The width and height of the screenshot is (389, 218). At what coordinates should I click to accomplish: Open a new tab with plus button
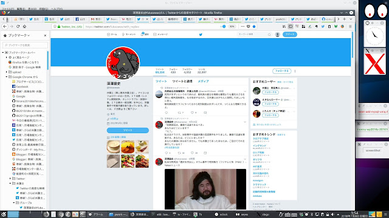click(345, 19)
